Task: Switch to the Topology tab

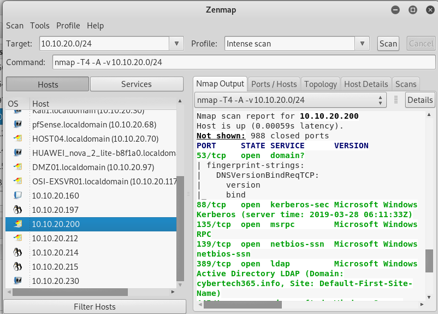Action: (x=321, y=84)
